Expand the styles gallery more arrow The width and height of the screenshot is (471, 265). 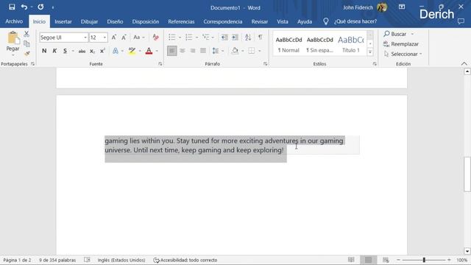[x=370, y=52]
